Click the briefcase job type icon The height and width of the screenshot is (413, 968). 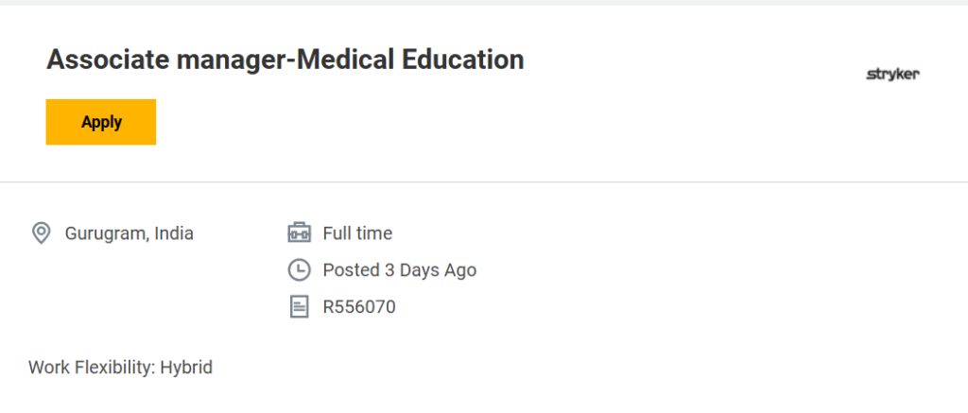(299, 232)
